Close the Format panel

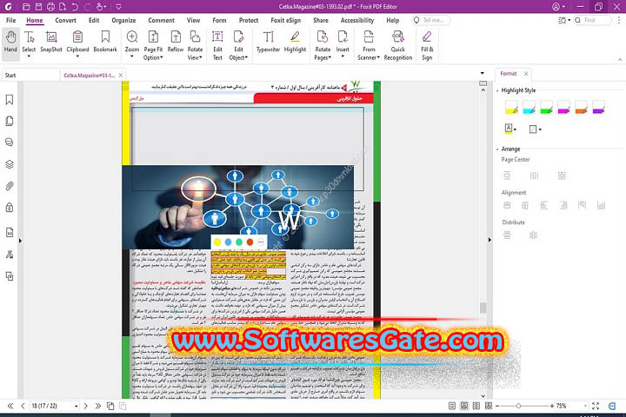click(x=526, y=74)
